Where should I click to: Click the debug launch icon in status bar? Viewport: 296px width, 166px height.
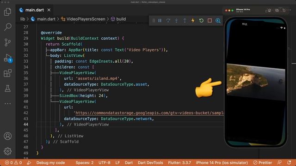click(x=29, y=163)
